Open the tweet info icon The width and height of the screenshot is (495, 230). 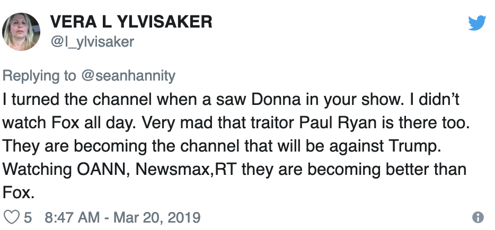pyautogui.click(x=478, y=217)
